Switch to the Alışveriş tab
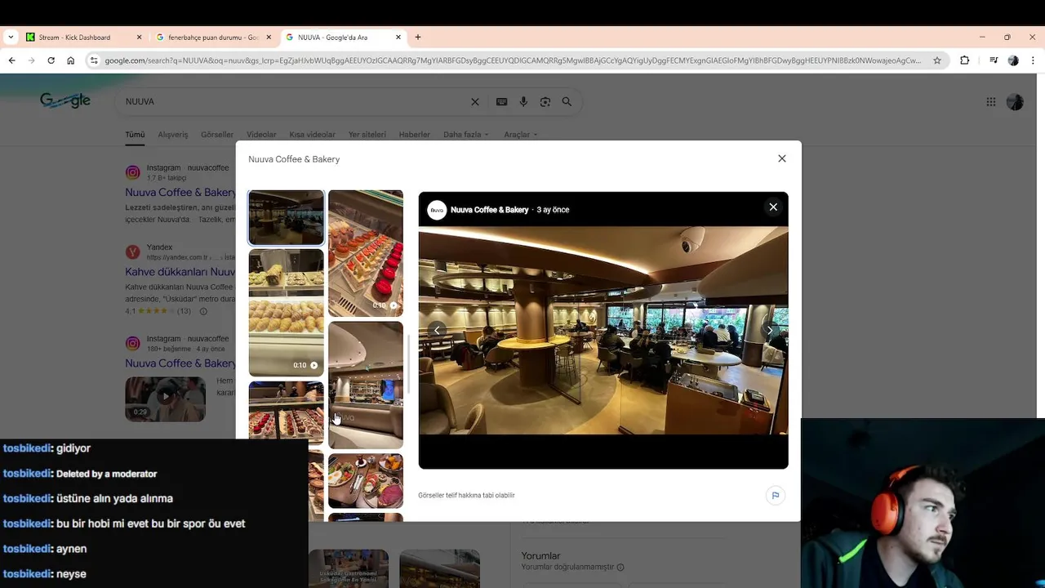The width and height of the screenshot is (1045, 588). pos(172,135)
